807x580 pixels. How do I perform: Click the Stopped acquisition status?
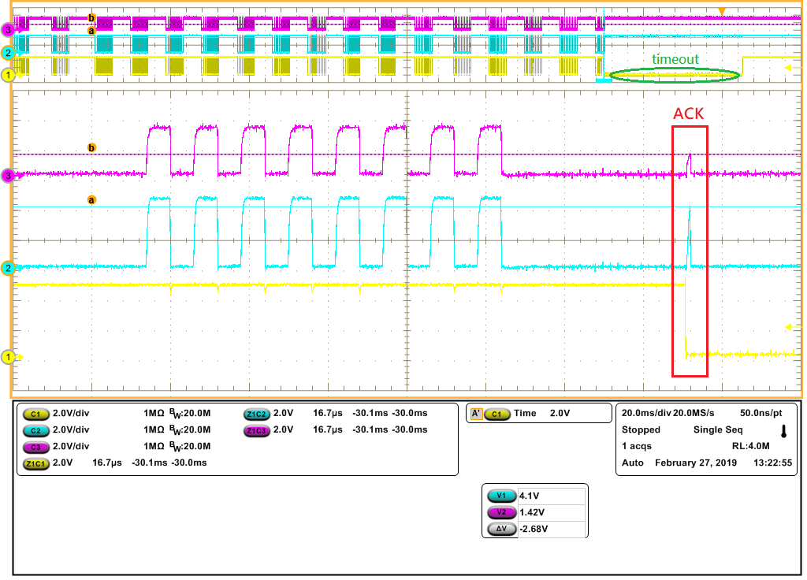641,429
